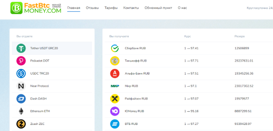The image size is (273, 131).
Task: Click the FastBtcMoney.com green Bitcoin logo
Action: coord(16,8)
